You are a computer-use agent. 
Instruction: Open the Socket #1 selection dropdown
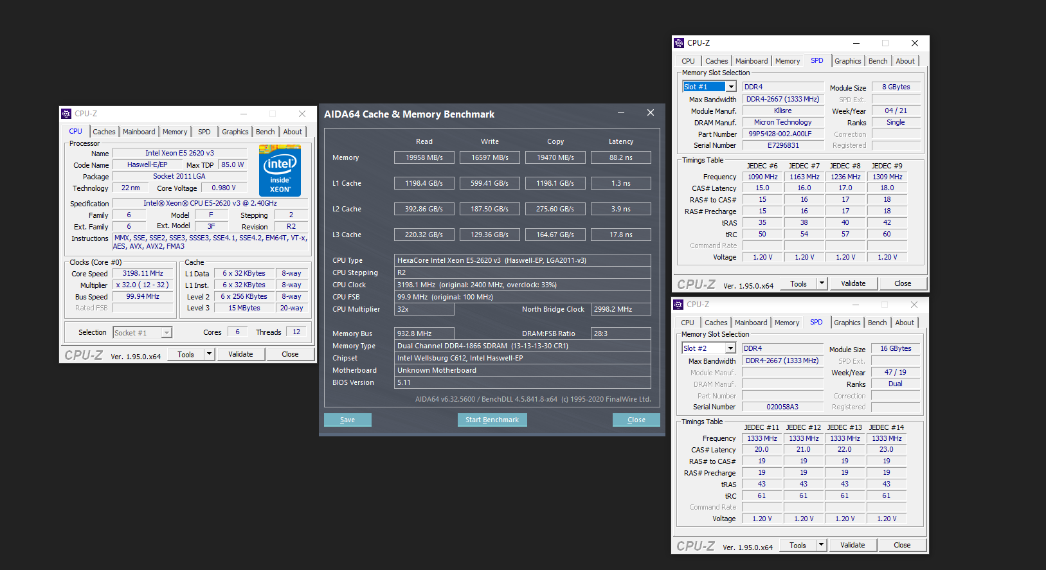[167, 333]
